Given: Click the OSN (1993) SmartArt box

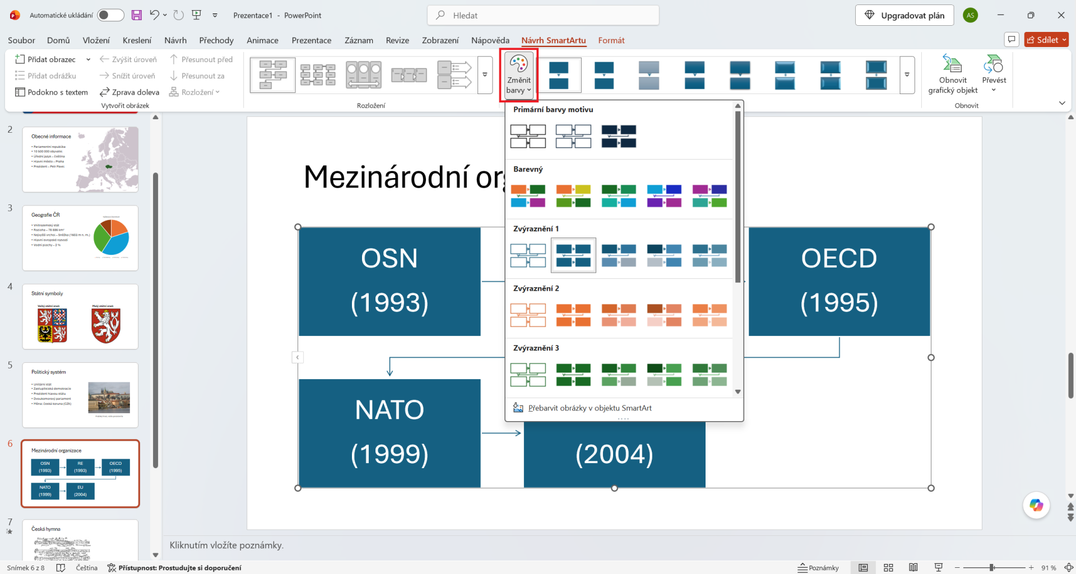Looking at the screenshot, I should pos(389,281).
